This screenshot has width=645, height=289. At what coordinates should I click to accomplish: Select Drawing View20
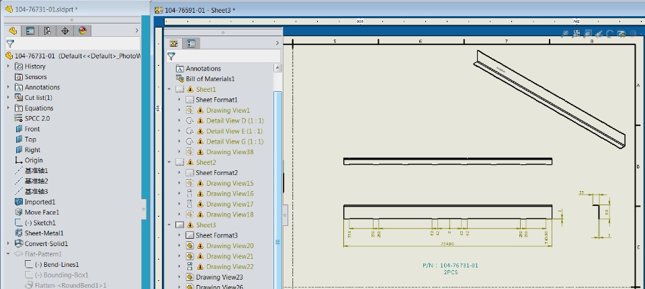230,246
